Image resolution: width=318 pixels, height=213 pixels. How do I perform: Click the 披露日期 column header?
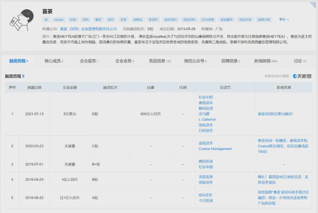[34, 87]
